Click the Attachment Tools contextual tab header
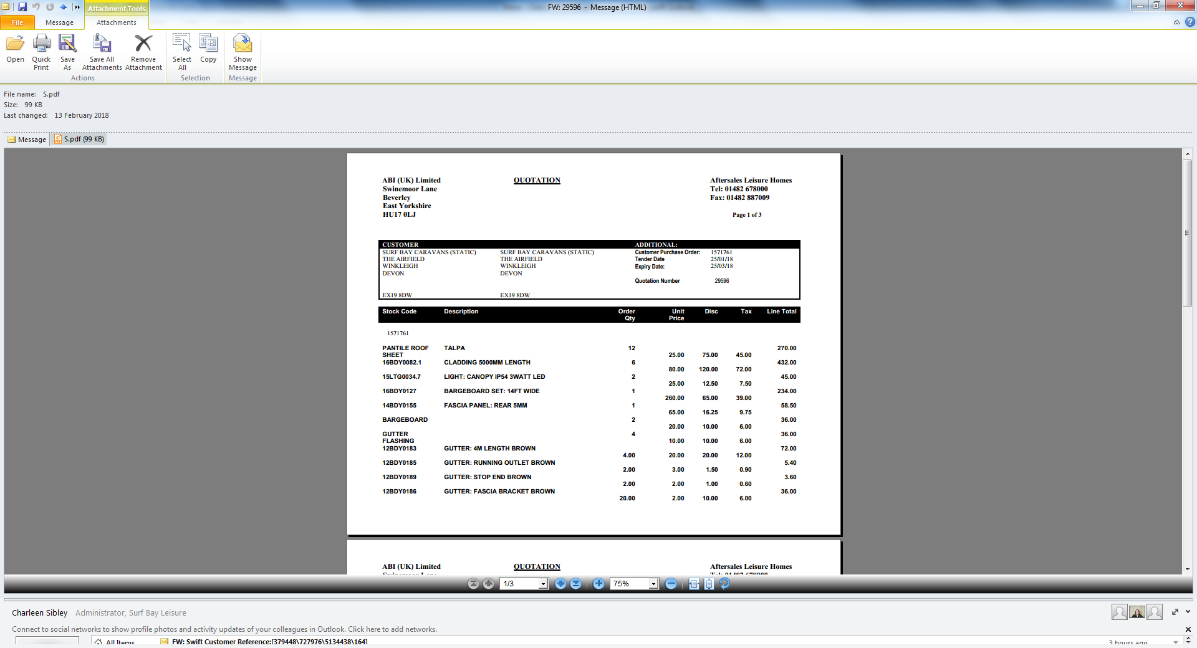The width and height of the screenshot is (1197, 648). click(x=117, y=9)
